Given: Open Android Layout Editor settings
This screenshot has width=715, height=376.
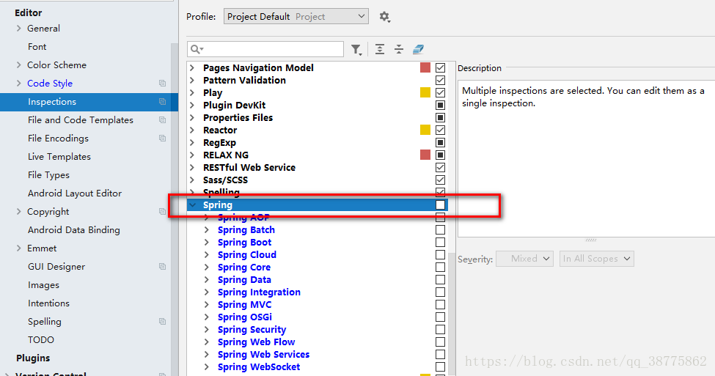Looking at the screenshot, I should [x=75, y=193].
